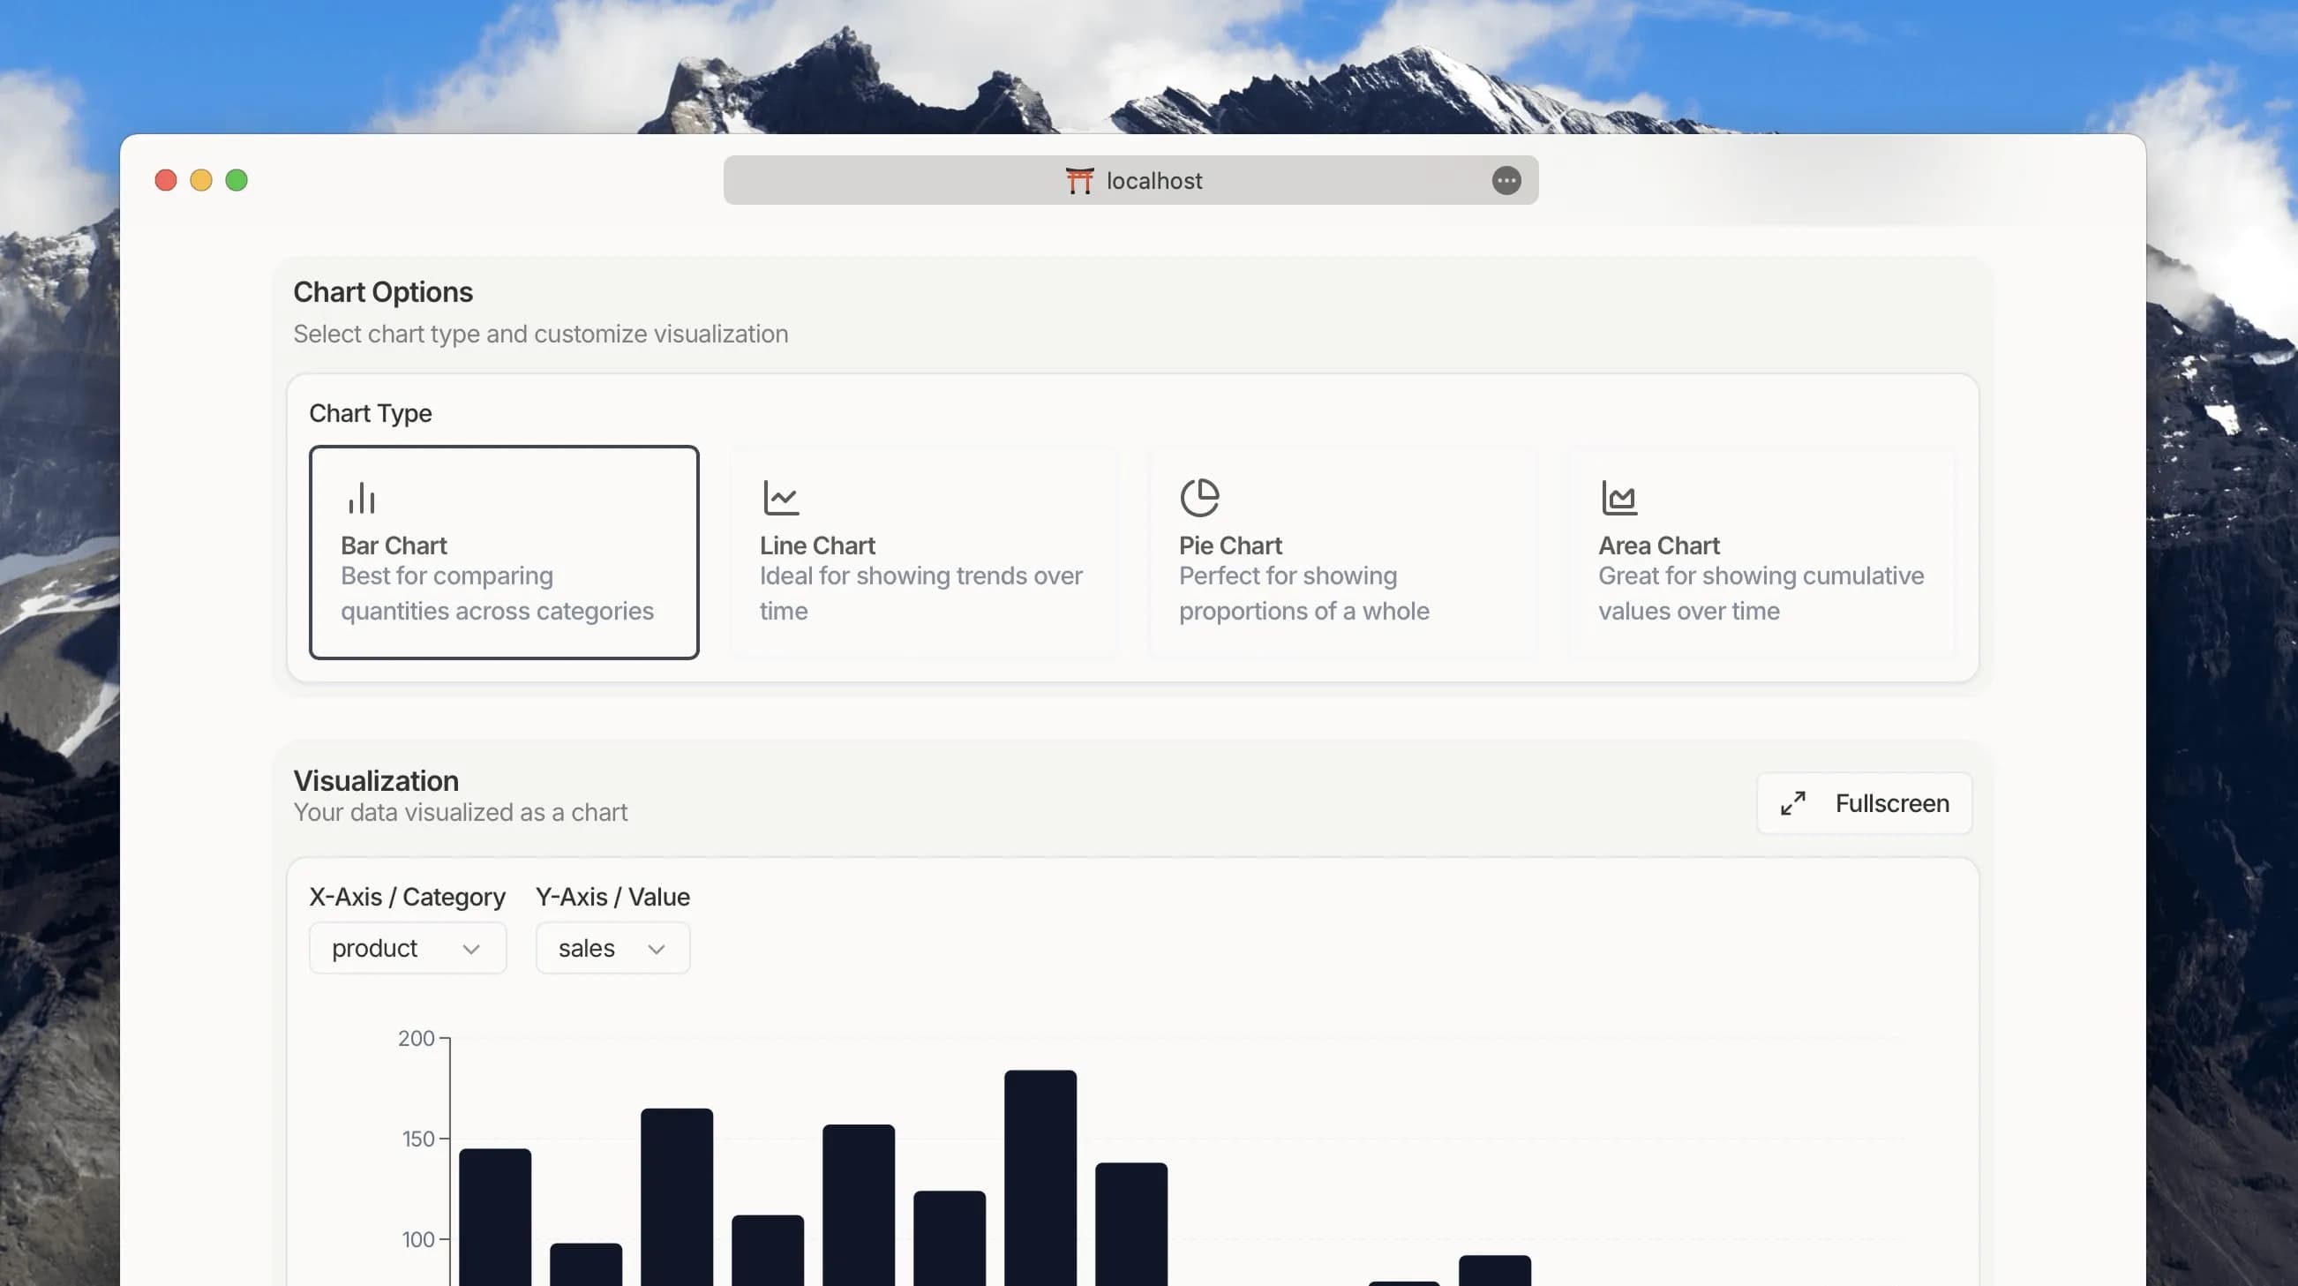Click the localhost address bar
The width and height of the screenshot is (2298, 1286).
click(1130, 180)
